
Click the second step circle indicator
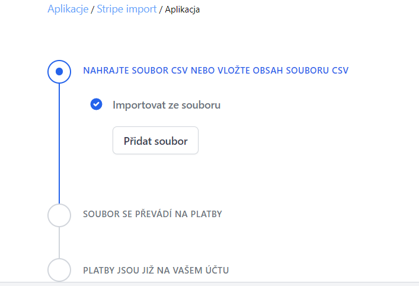click(x=59, y=215)
